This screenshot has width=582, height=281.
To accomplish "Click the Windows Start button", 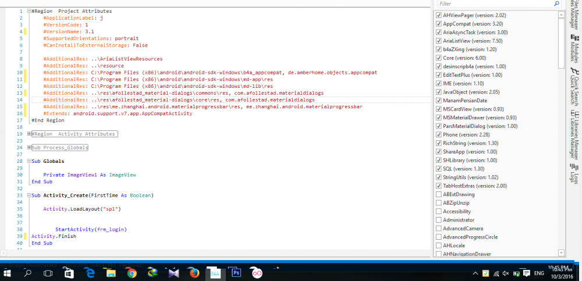I will (7, 272).
